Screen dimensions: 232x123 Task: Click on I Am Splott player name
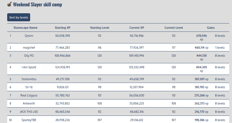(29, 67)
